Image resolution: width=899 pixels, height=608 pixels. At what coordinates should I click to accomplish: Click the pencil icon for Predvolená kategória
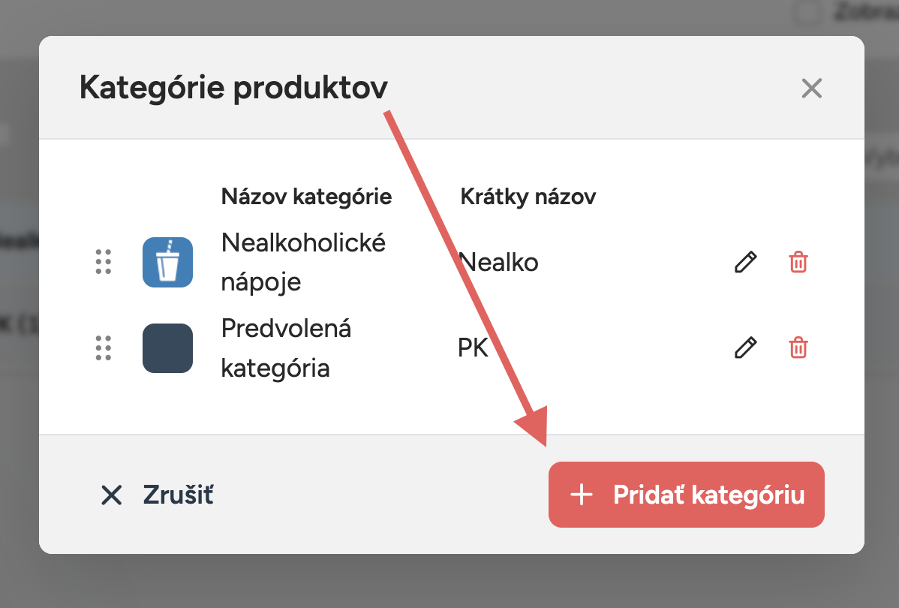(x=745, y=348)
